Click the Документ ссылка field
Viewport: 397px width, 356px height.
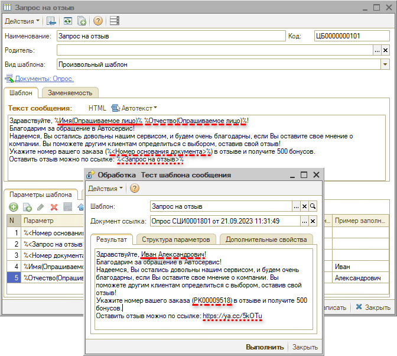tap(225, 221)
